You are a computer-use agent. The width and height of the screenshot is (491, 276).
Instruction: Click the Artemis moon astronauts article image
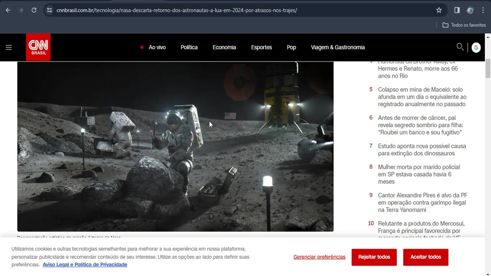point(175,146)
